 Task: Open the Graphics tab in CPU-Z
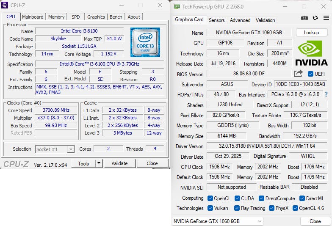[x=96, y=17]
